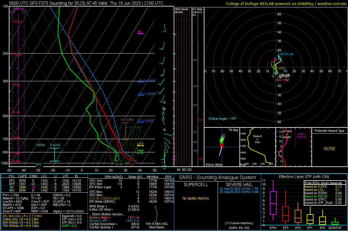348x231 pixels.
Task: Select the 3 m2s2 inflow SRH label
Action: (x=55, y=145)
